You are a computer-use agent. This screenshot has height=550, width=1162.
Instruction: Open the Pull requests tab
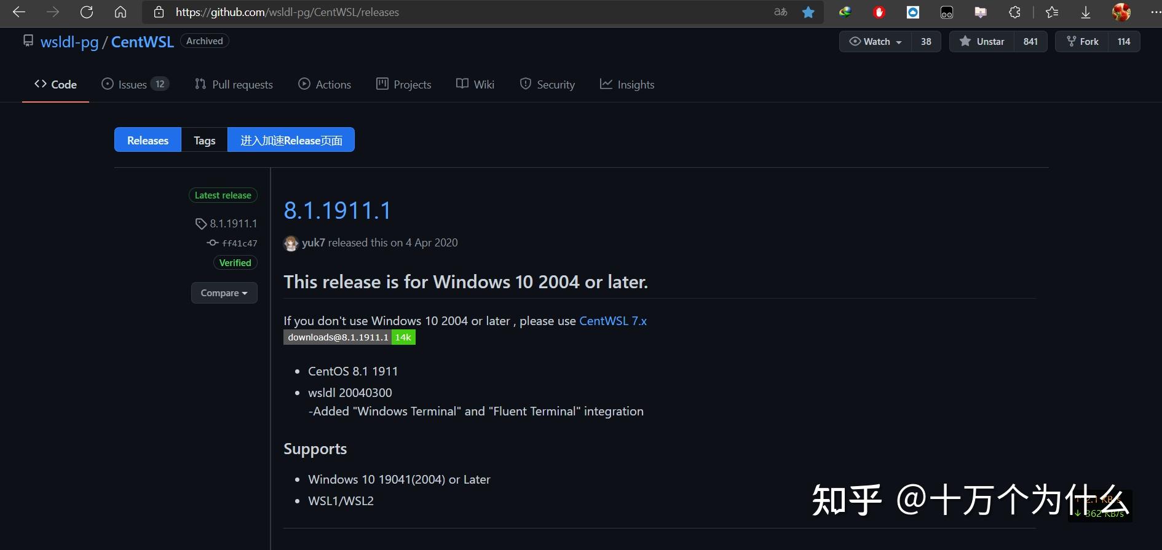(x=234, y=84)
